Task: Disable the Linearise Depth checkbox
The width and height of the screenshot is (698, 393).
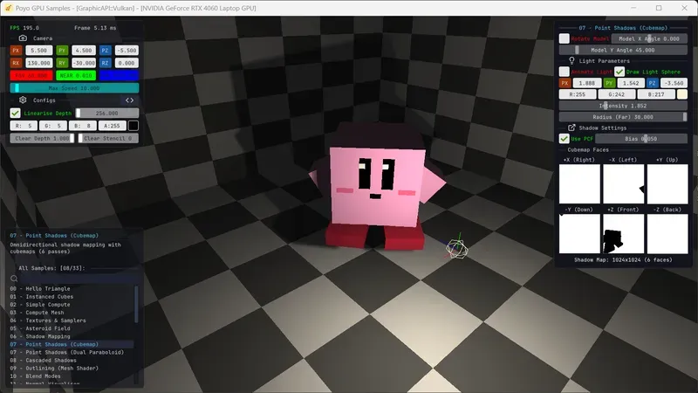Action: pos(15,114)
